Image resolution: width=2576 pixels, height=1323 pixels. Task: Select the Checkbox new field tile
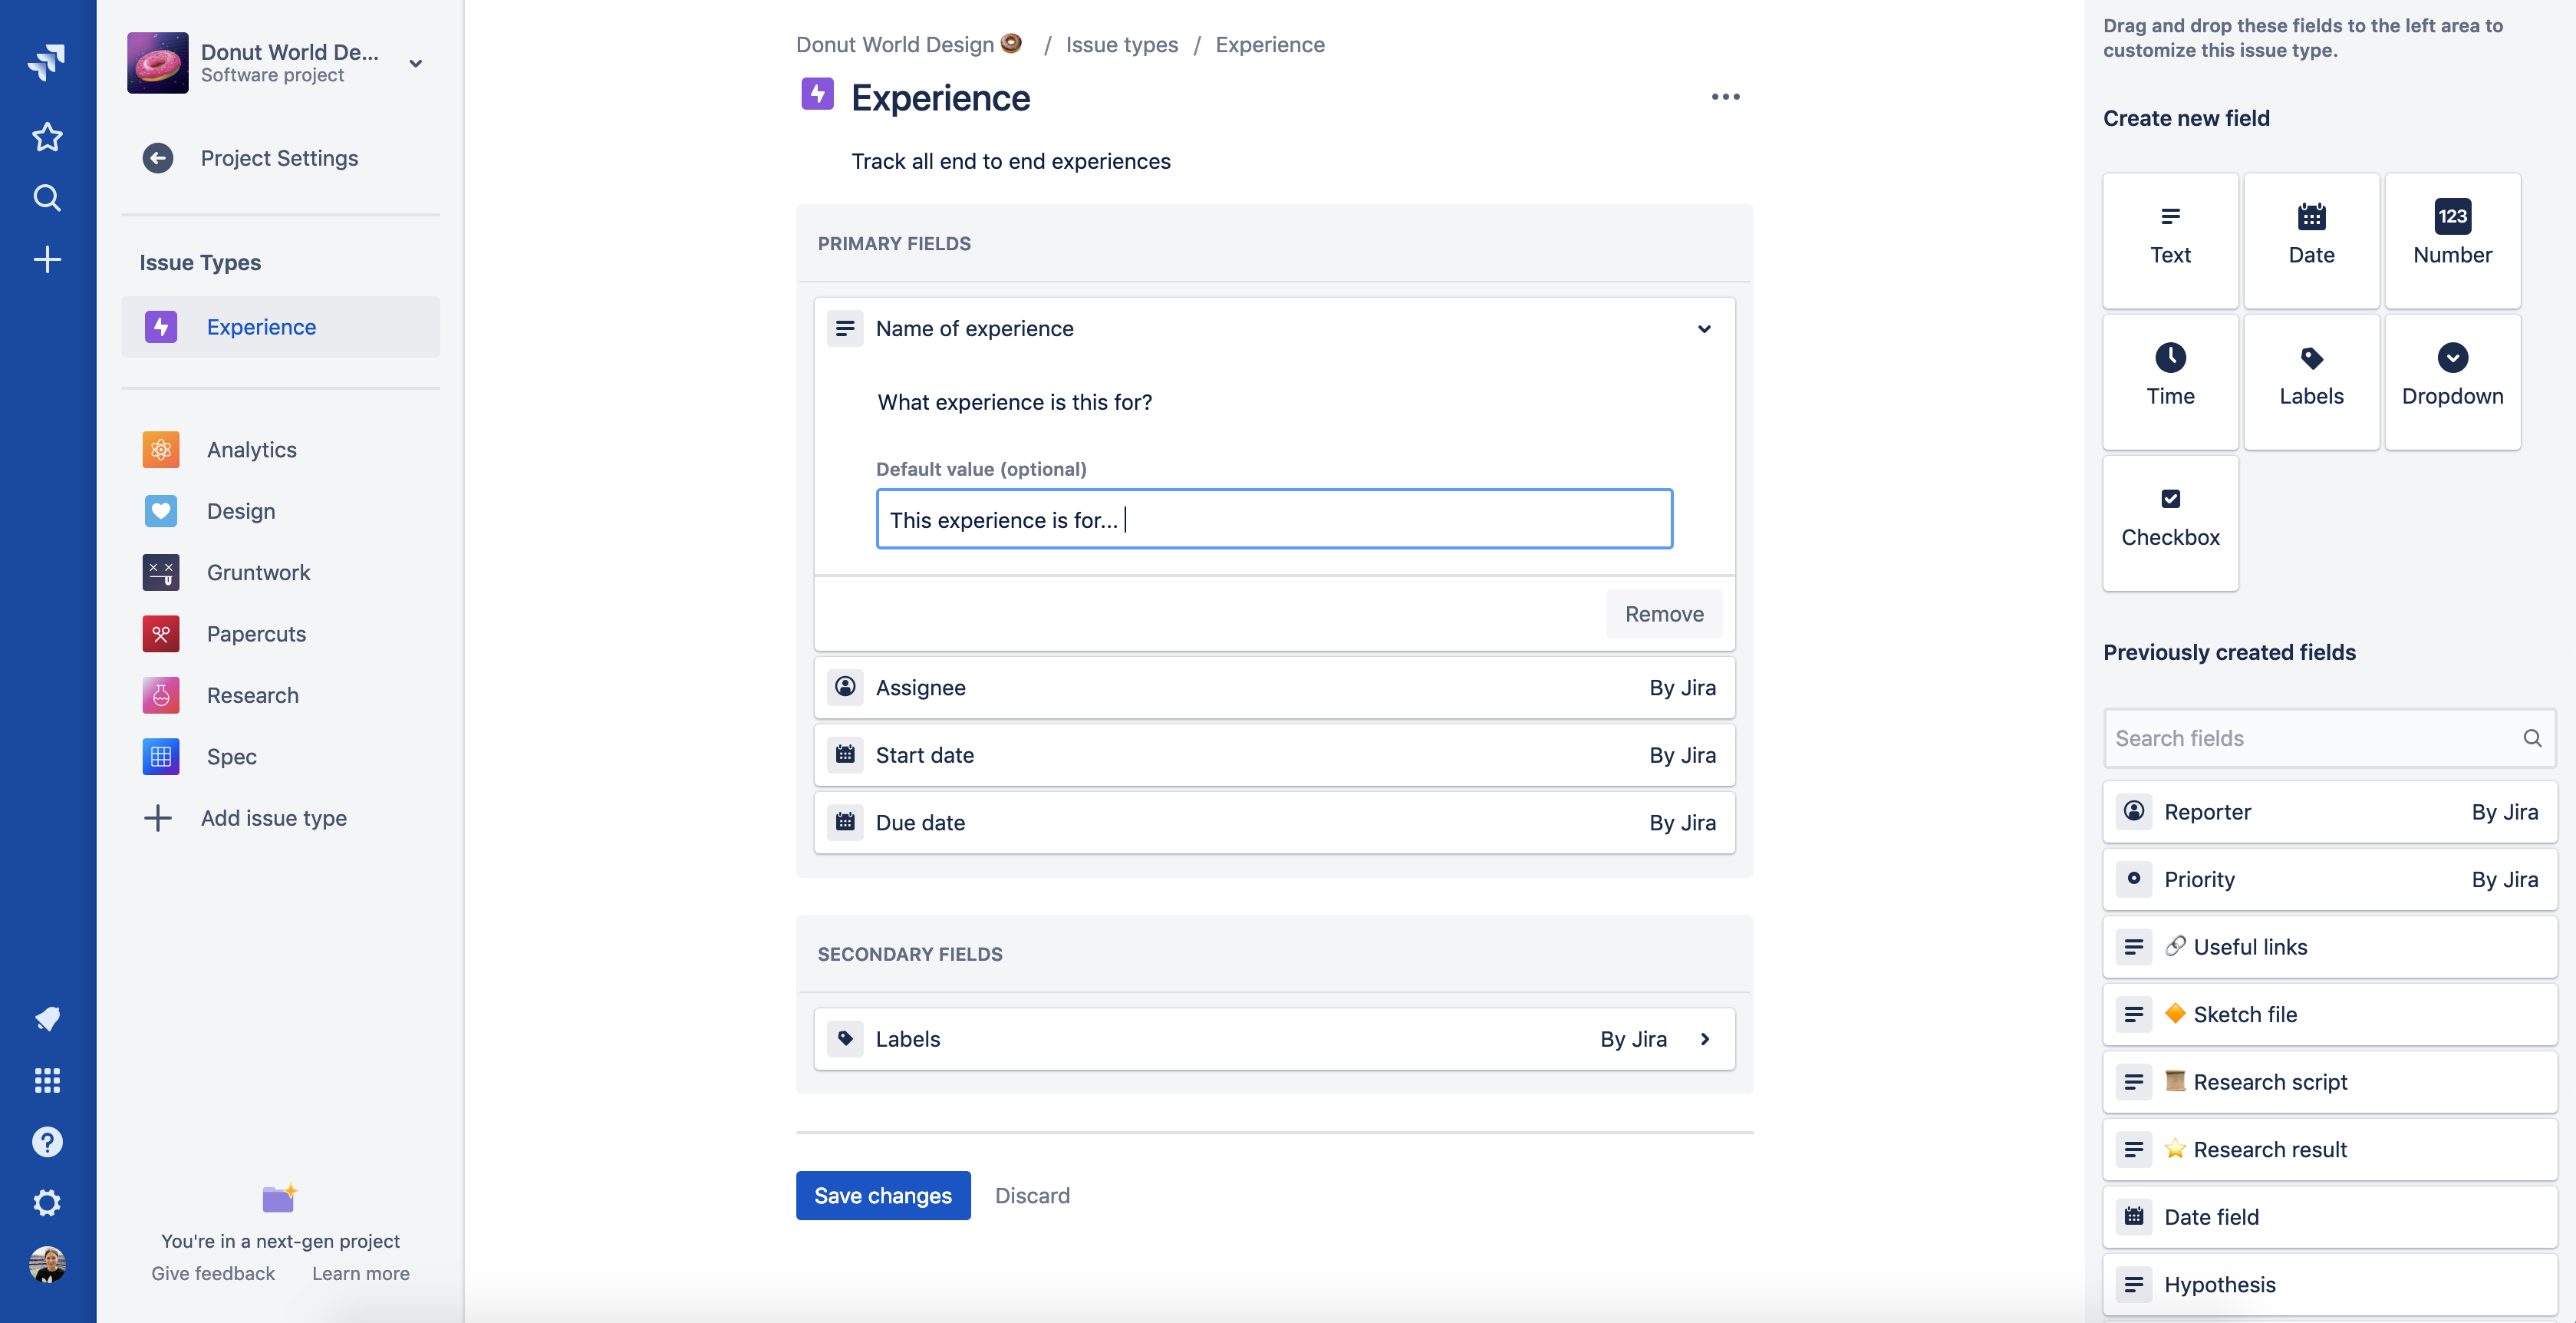[2170, 523]
